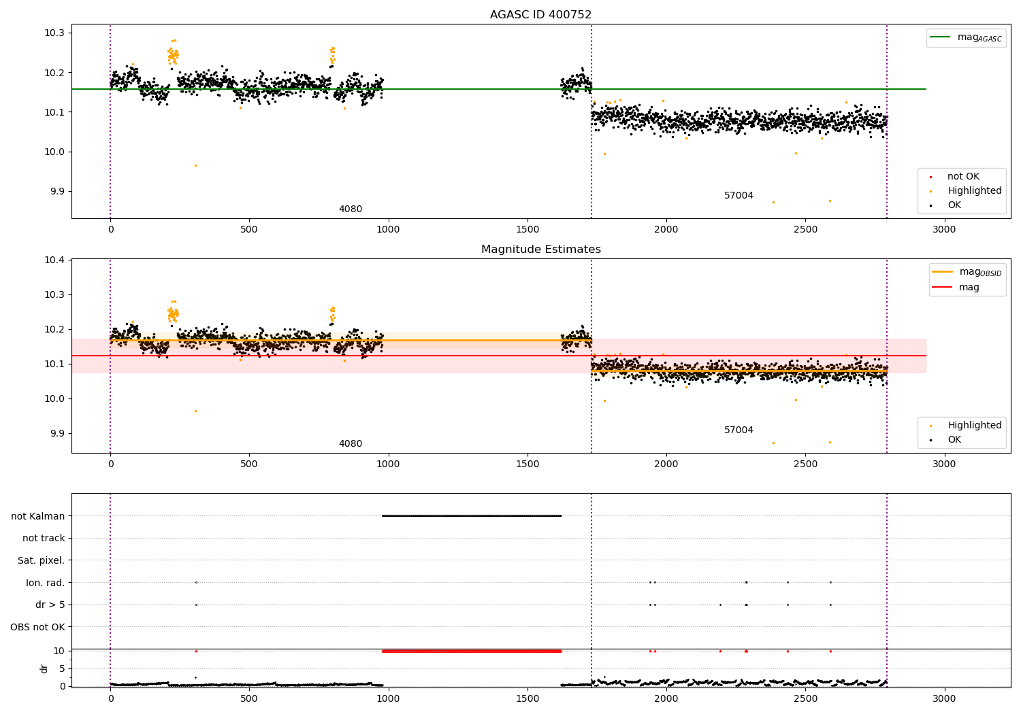Image resolution: width=1021 pixels, height=714 pixels.
Task: Click the "9.9" y-tick of the top plot
Action: click(56, 192)
